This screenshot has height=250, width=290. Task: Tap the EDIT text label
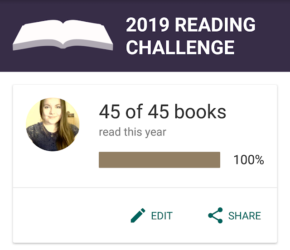(x=162, y=216)
